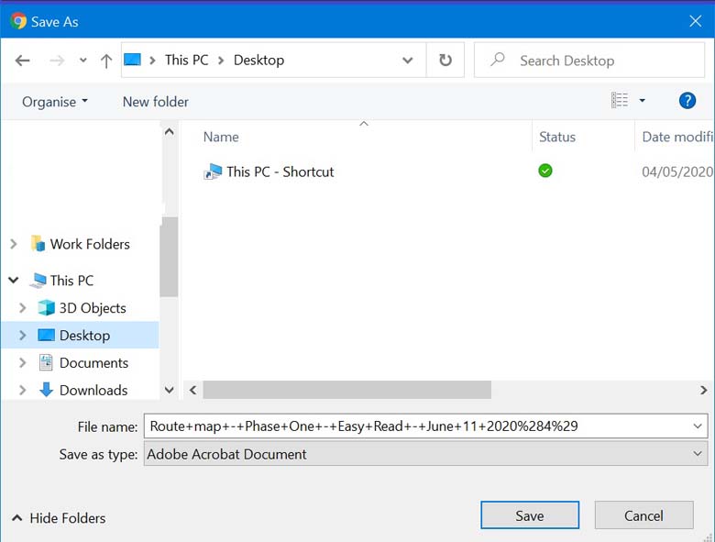
Task: Click the File name text field
Action: click(x=417, y=426)
